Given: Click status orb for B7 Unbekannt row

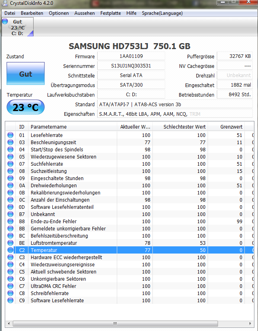Looking at the screenshot, I should [10, 214].
